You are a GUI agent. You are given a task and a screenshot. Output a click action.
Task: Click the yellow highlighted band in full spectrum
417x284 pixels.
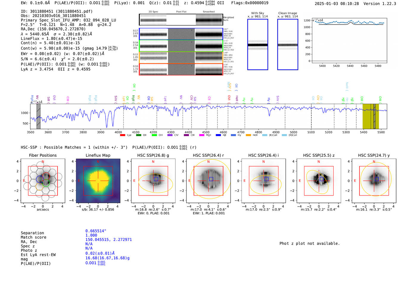coord(371,116)
